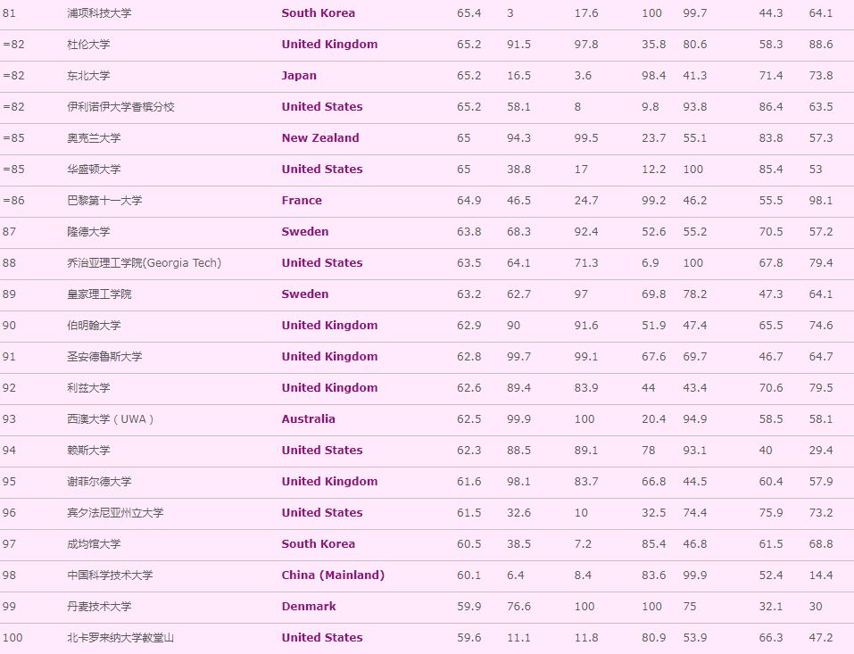
Task: Click the university name 中国科学技术大学
Action: click(x=110, y=575)
